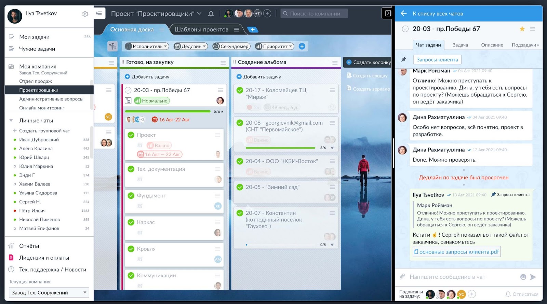Click Отписаться from task button

tap(522, 294)
